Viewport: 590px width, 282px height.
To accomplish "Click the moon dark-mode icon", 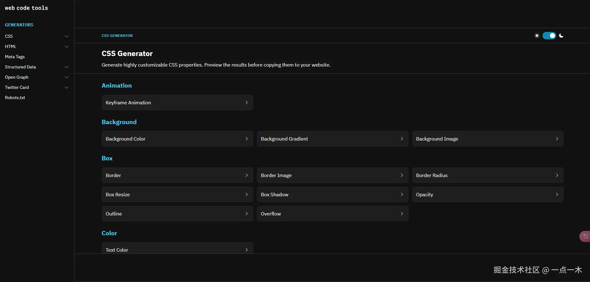I will pyautogui.click(x=561, y=36).
